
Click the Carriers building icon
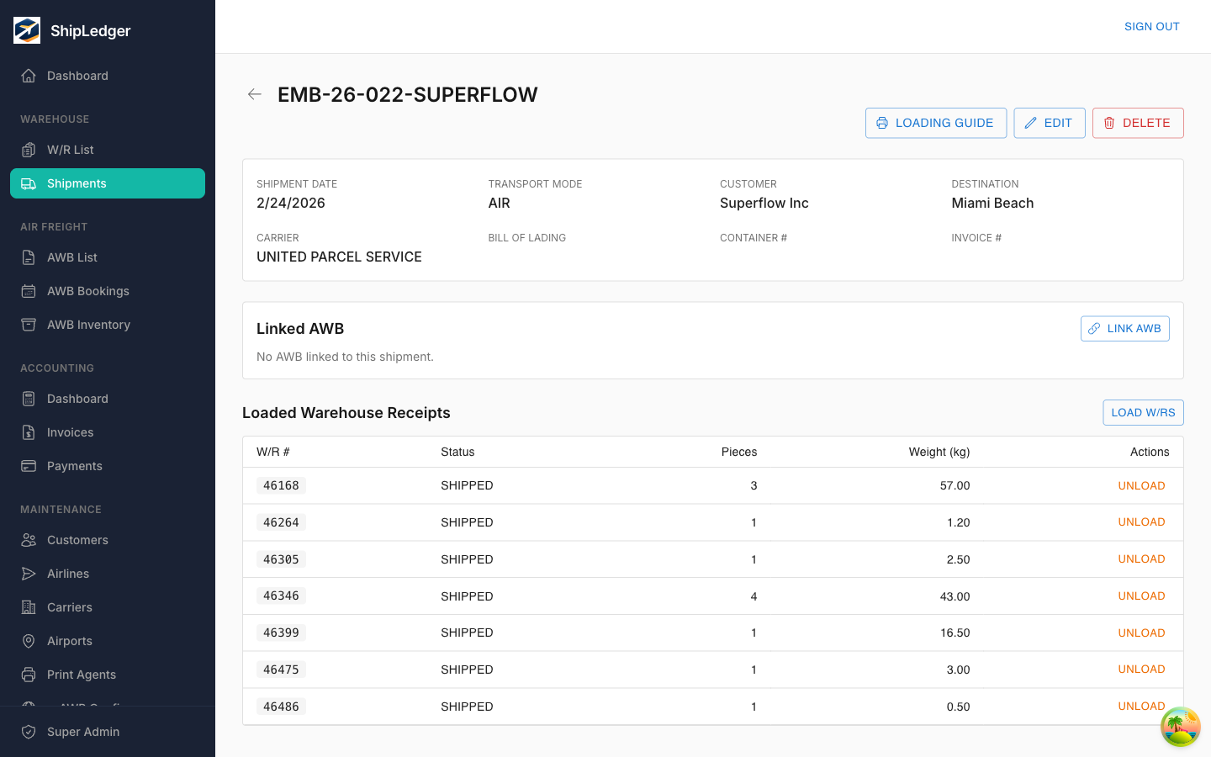[29, 607]
